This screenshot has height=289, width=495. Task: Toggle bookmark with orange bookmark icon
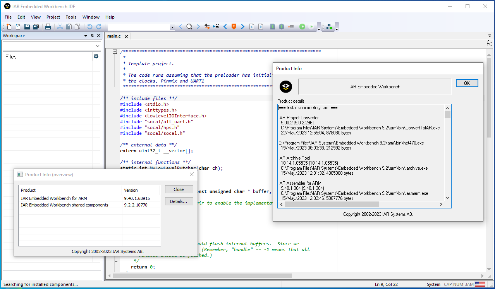[x=234, y=27]
